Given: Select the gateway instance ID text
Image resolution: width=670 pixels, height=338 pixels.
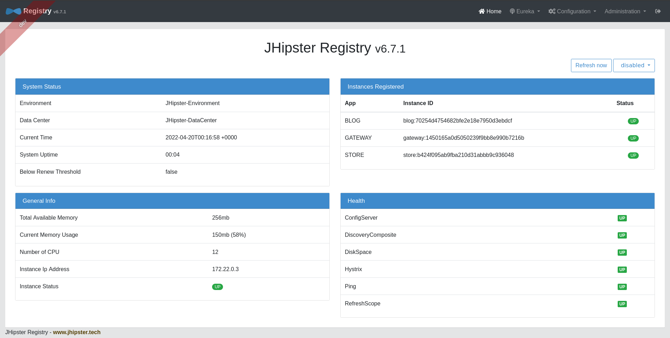Looking at the screenshot, I should pos(463,138).
